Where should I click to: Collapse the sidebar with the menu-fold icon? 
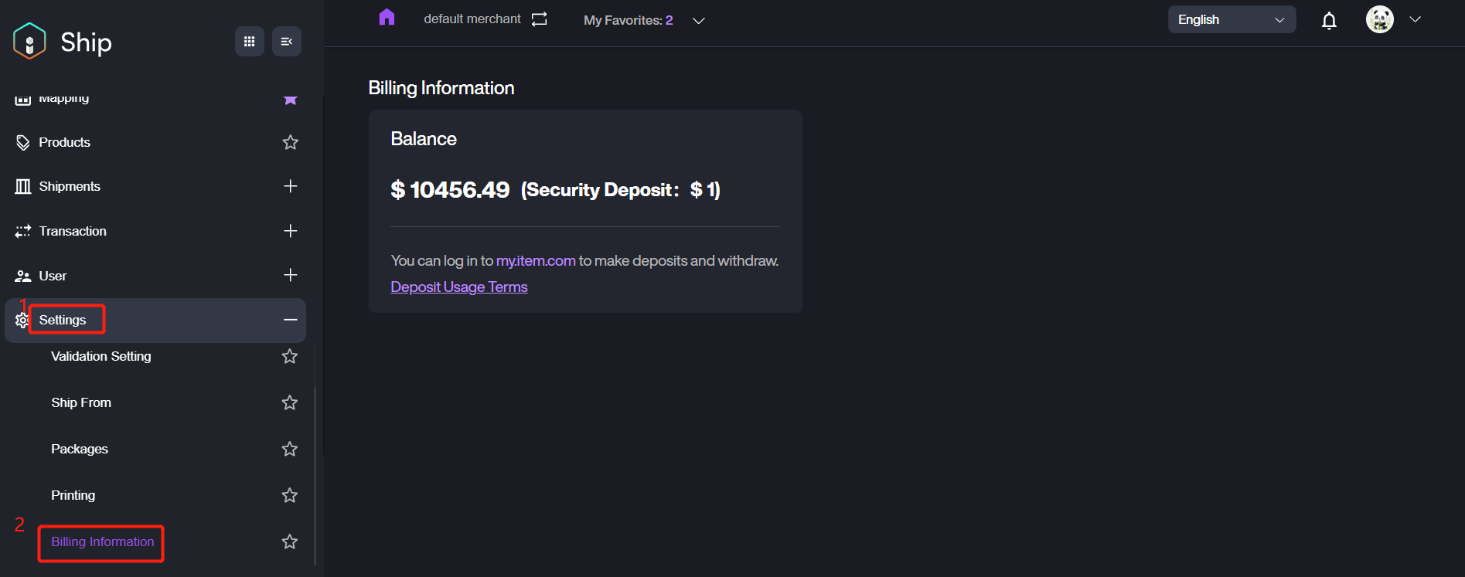click(286, 42)
